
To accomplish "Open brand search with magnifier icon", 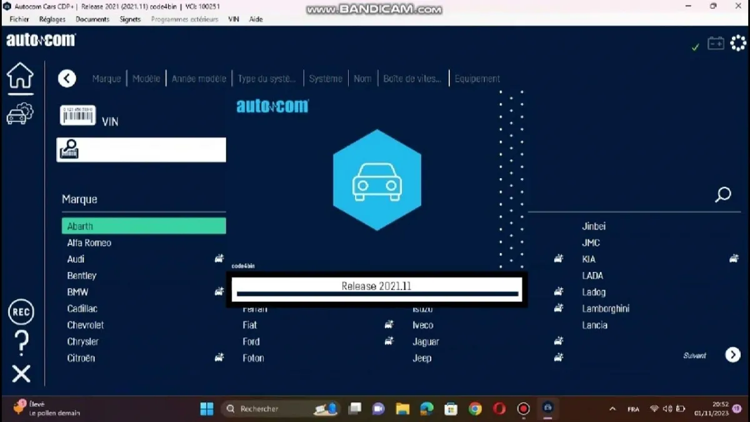I will 722,194.
